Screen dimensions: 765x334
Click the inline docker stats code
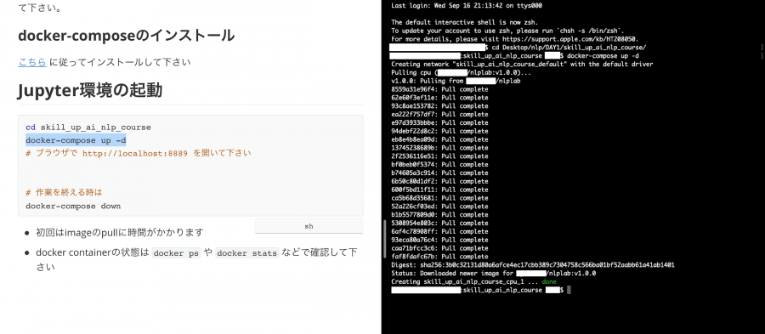click(x=247, y=253)
